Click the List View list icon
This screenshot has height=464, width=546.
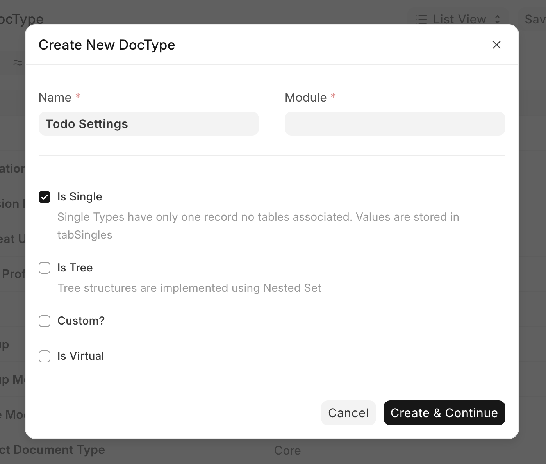(x=421, y=19)
